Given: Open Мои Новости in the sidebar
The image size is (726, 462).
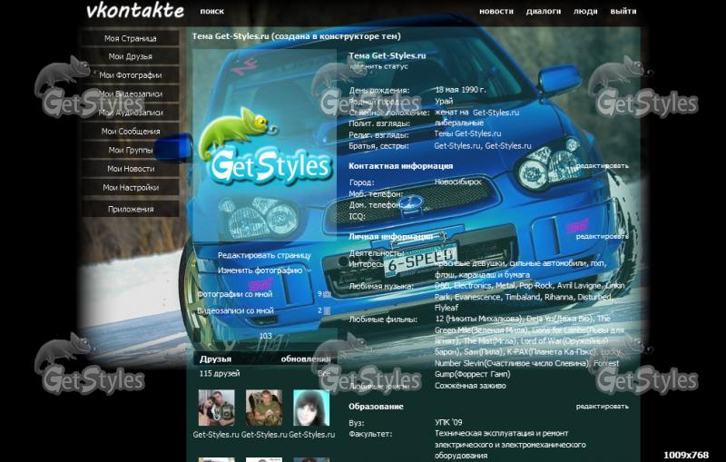Looking at the screenshot, I should pos(130,169).
